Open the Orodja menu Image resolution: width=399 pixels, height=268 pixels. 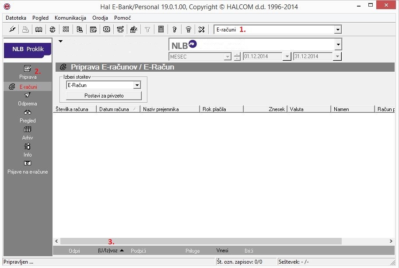click(100, 18)
